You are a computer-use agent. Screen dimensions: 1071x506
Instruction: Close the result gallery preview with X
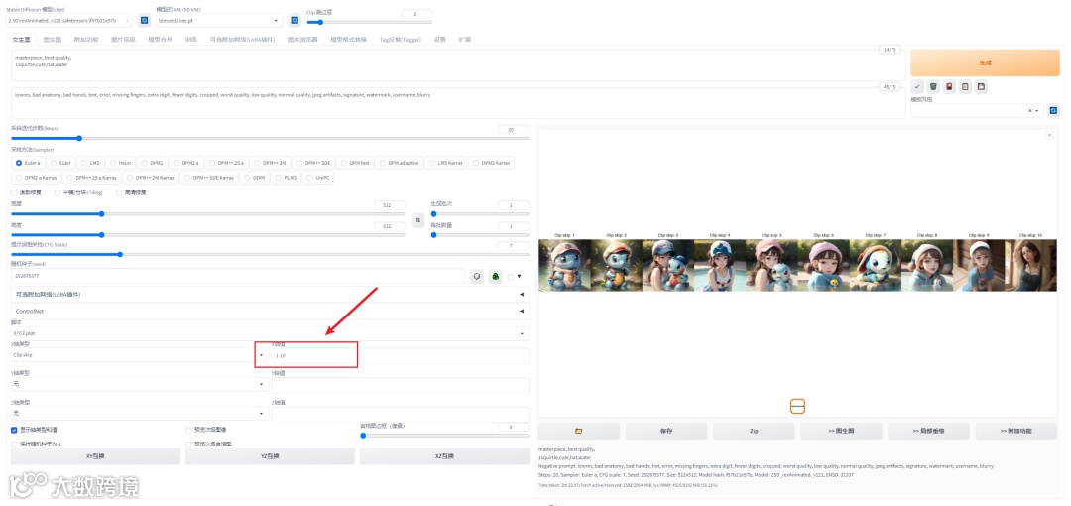1050,135
